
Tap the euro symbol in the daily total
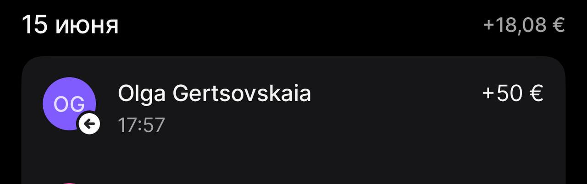[559, 25]
